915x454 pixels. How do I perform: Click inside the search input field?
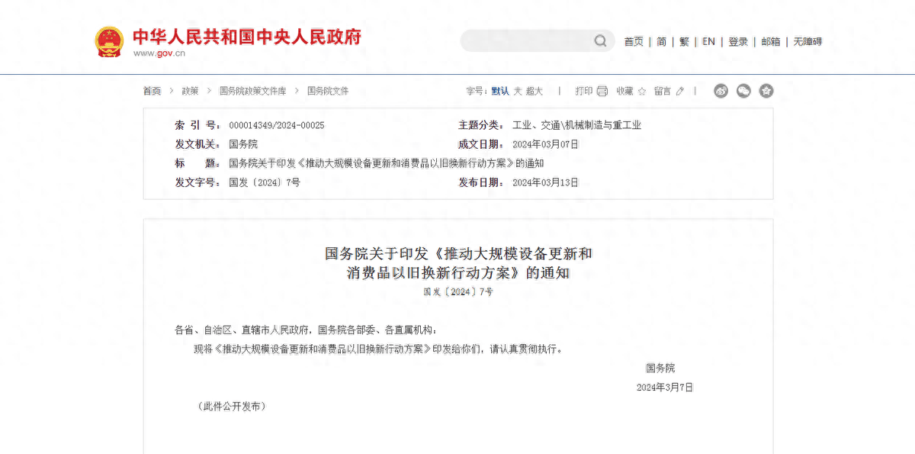click(526, 41)
